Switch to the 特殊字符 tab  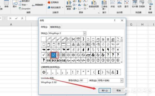point(55,27)
